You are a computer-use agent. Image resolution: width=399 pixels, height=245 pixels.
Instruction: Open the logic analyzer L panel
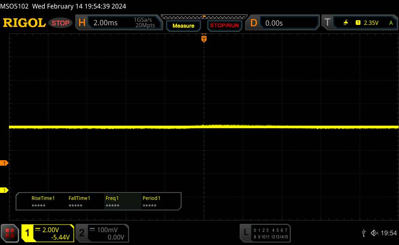pos(245,232)
